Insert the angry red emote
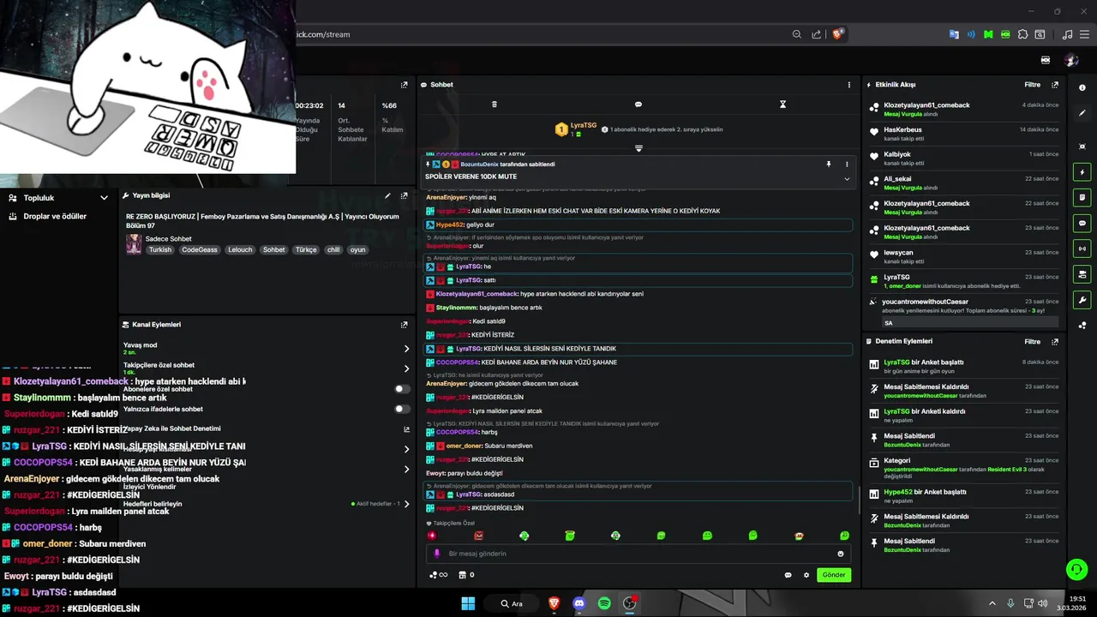 (x=478, y=536)
